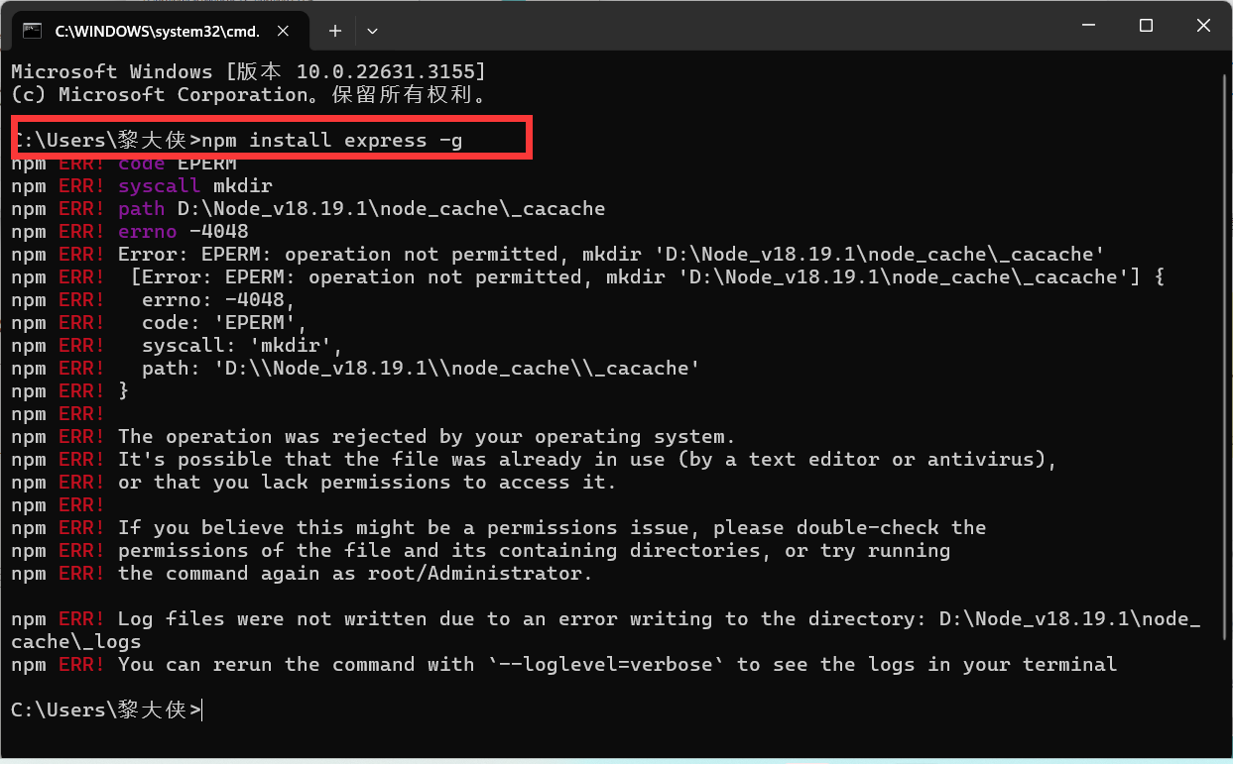Select the cmd.exe terminal tab
1233x764 pixels.
click(x=161, y=30)
